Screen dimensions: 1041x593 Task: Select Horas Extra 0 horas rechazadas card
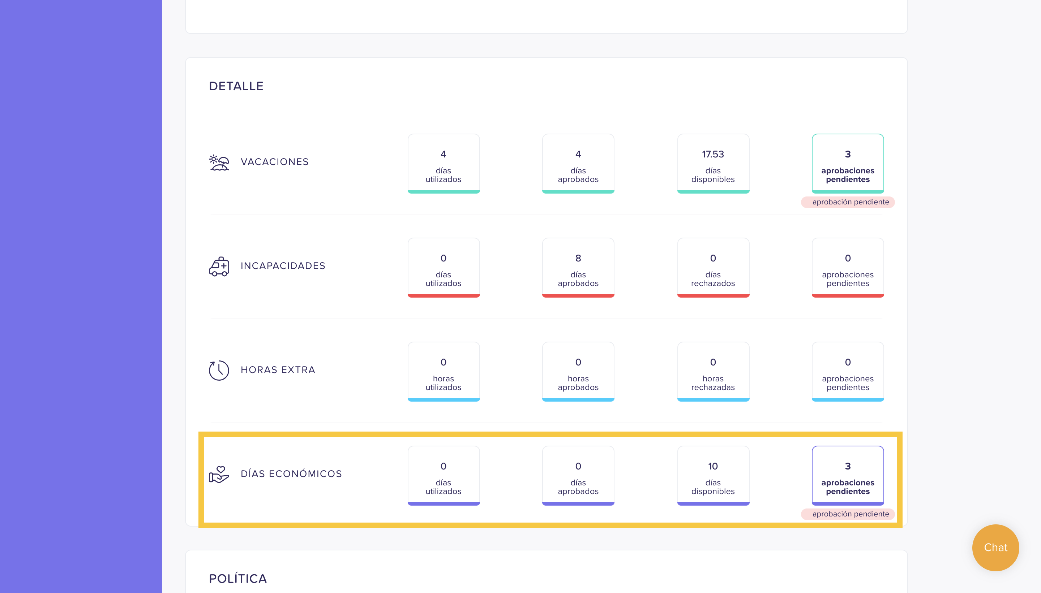click(713, 372)
